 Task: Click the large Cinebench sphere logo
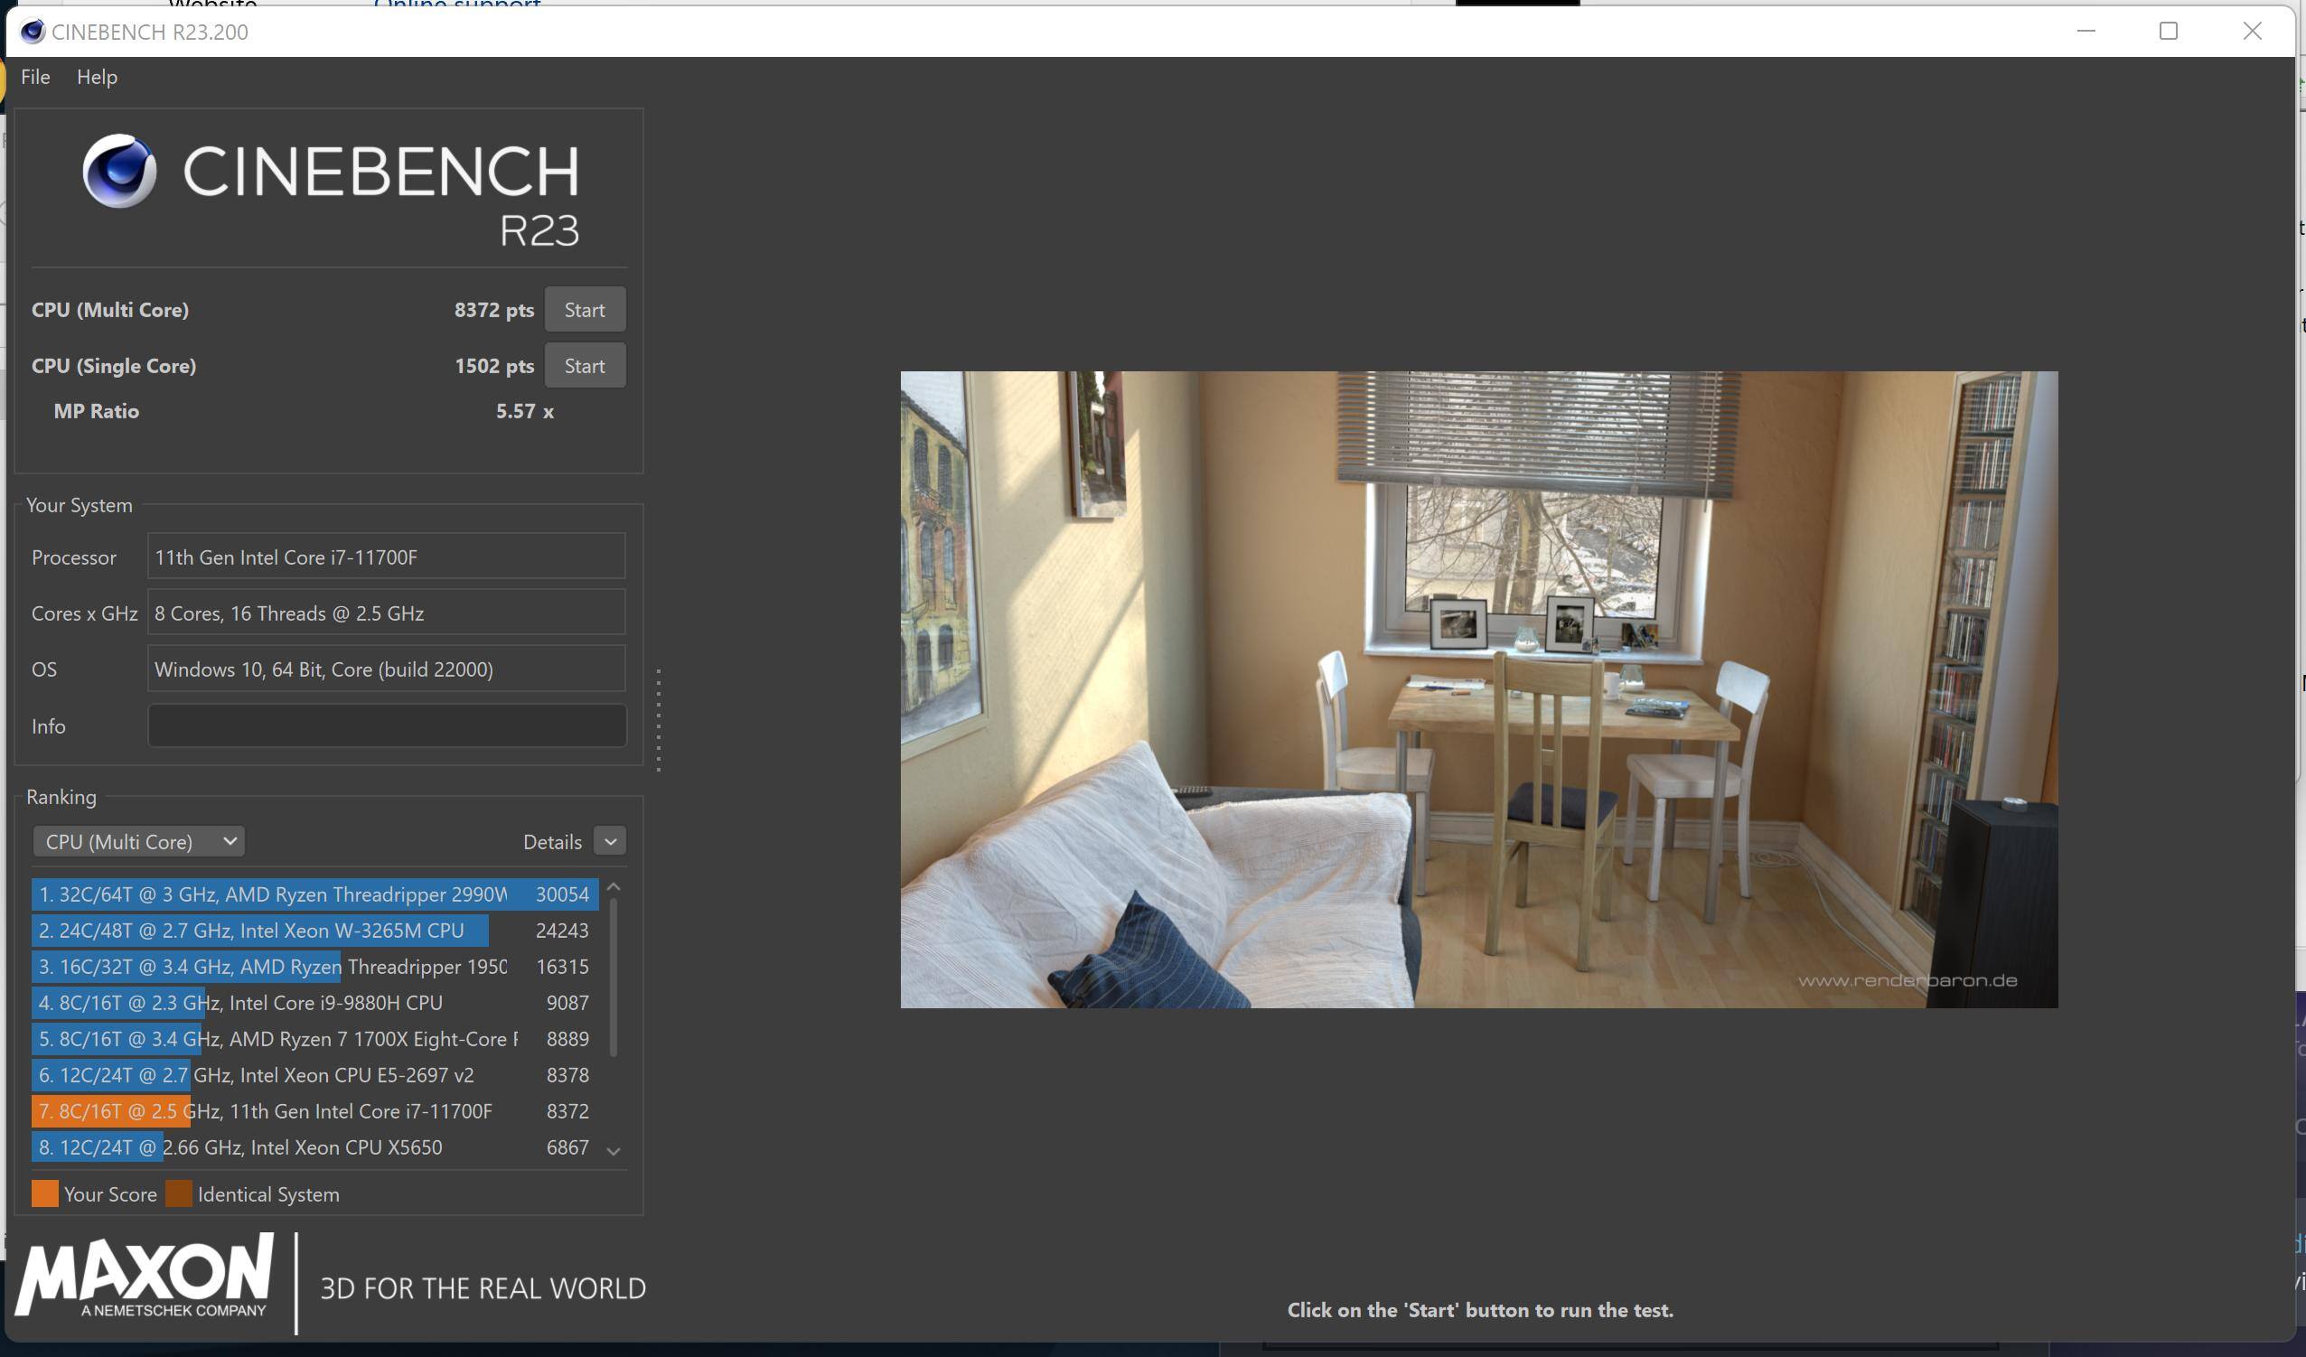pos(119,171)
